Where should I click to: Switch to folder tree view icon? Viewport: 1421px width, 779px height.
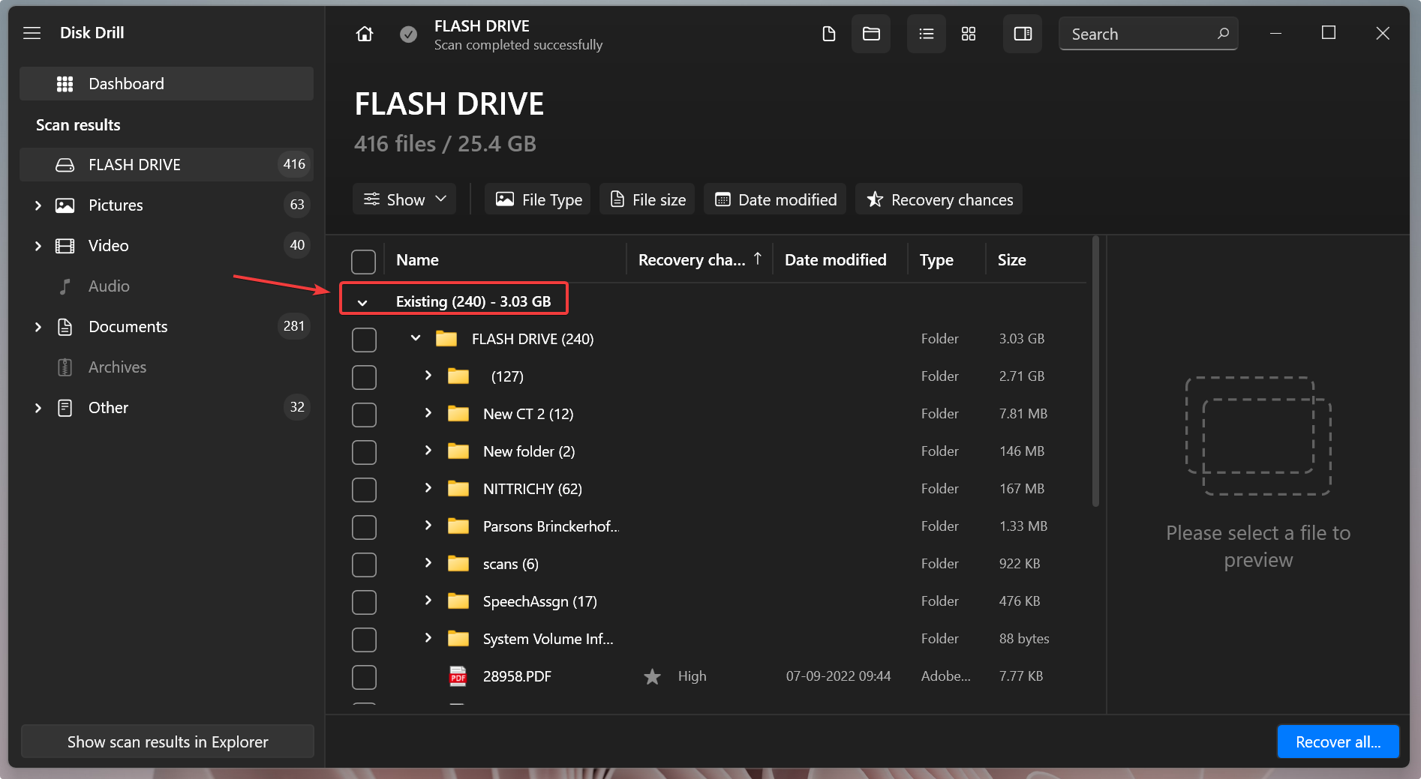click(x=871, y=34)
